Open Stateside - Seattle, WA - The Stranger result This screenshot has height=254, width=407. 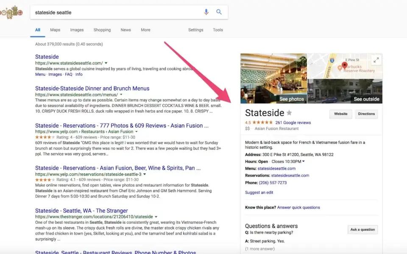coord(81,211)
